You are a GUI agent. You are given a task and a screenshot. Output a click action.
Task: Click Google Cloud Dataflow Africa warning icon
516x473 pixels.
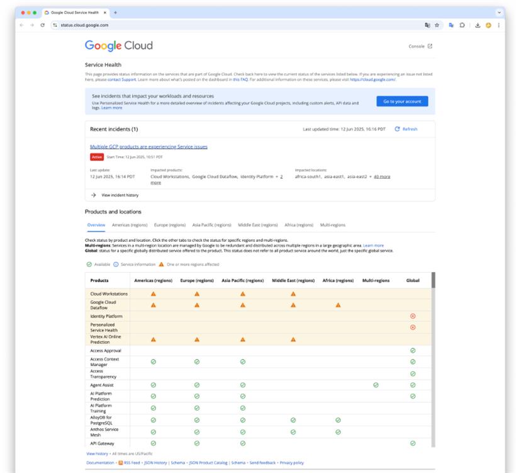338,305
